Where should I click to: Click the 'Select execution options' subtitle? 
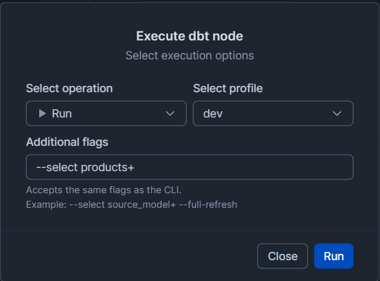[190, 56]
